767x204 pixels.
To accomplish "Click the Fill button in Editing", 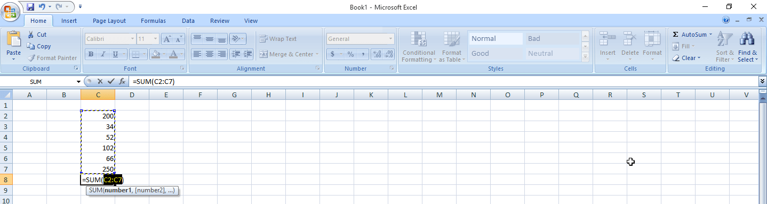I will (x=684, y=46).
